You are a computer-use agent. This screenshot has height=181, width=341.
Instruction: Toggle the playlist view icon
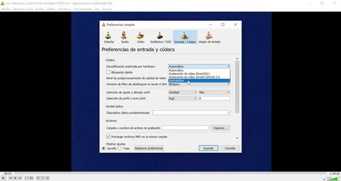tap(38, 178)
